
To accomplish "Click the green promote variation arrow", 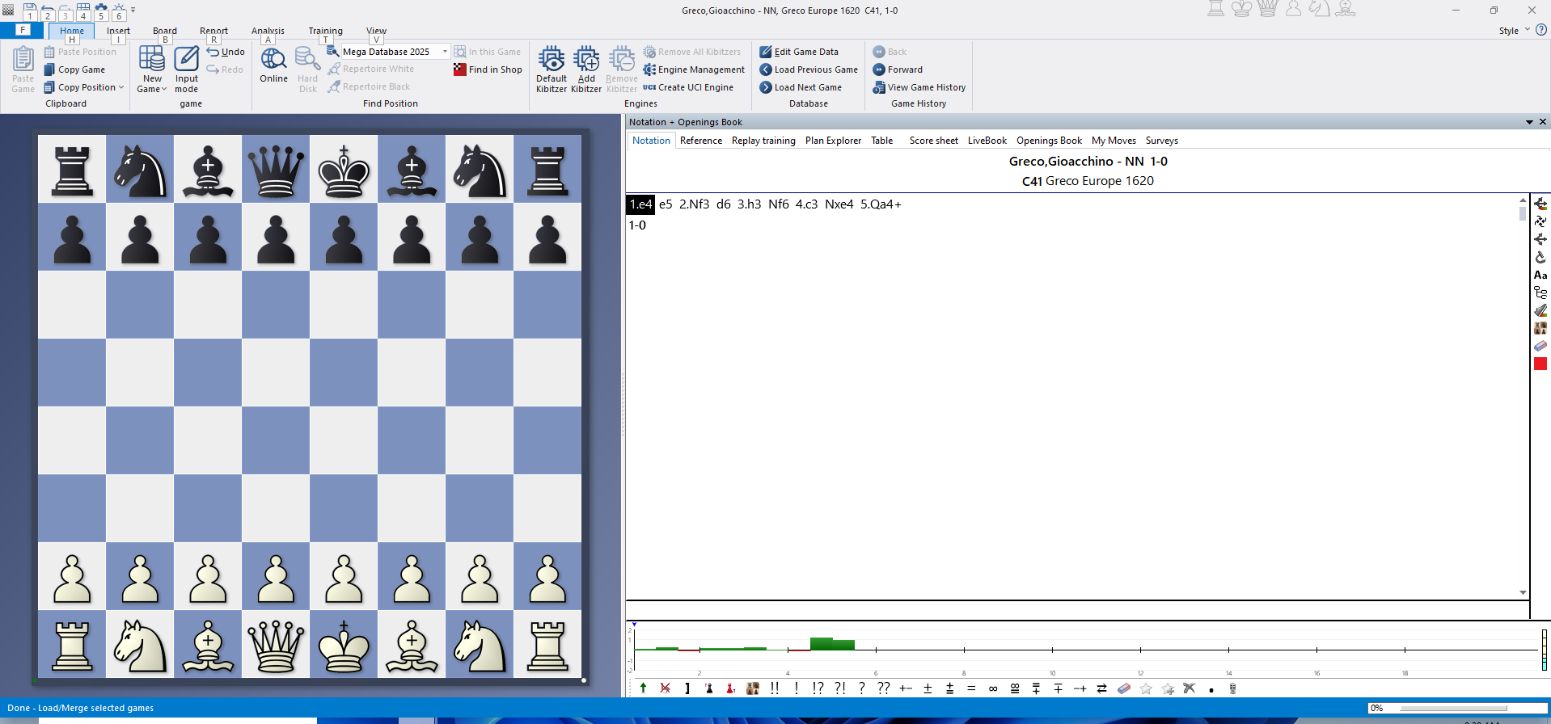I will [x=643, y=688].
